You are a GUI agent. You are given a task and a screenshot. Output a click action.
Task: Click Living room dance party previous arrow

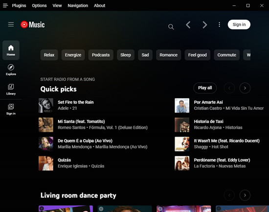(229, 195)
